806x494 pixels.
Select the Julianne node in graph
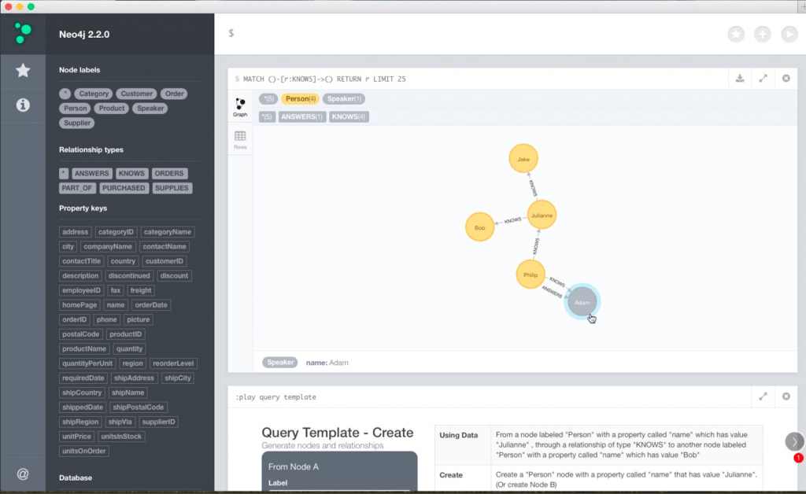pyautogui.click(x=542, y=216)
